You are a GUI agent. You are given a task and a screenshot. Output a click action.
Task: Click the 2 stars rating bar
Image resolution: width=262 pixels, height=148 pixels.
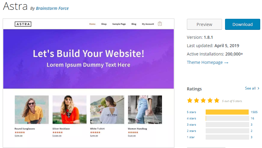[227, 131]
